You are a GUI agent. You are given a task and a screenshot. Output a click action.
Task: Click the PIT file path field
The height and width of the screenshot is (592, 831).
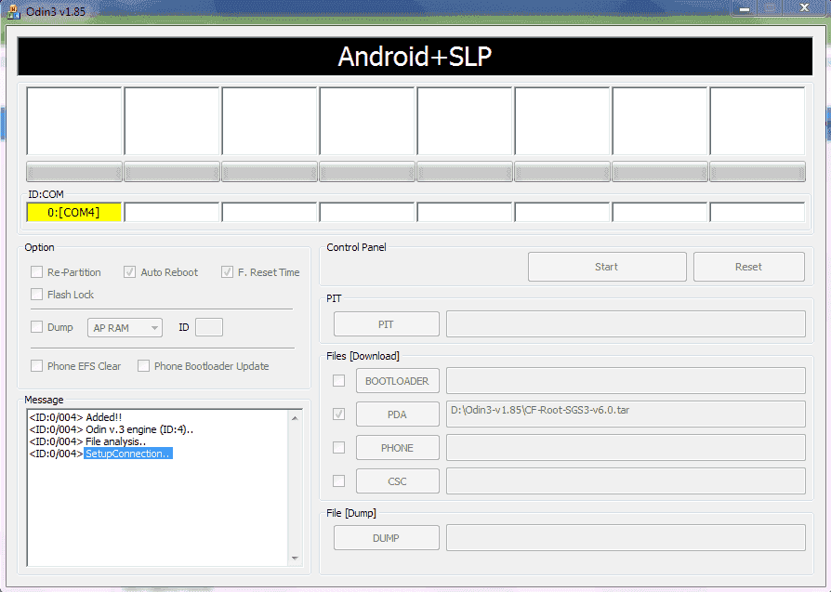point(626,323)
